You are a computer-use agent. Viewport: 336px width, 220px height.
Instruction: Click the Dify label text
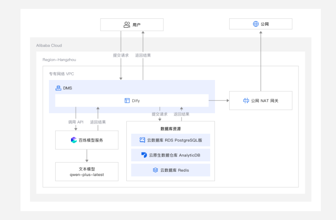[x=136, y=100]
